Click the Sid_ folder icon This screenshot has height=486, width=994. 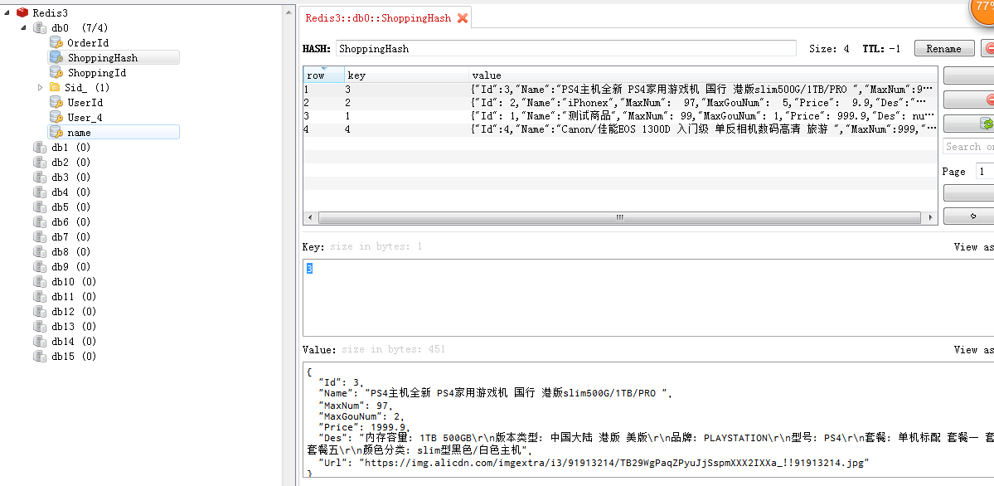click(55, 88)
